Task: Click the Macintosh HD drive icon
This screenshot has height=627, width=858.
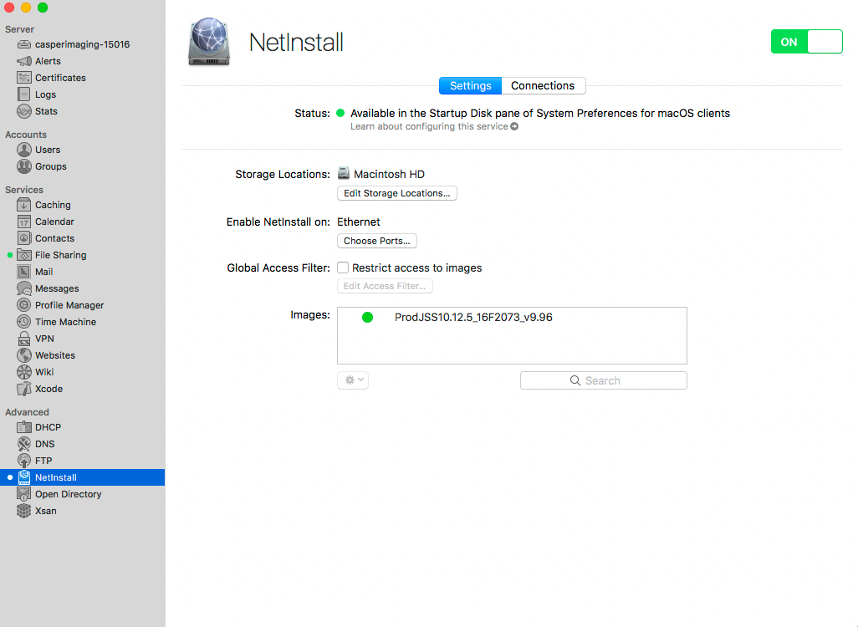Action: pos(344,173)
